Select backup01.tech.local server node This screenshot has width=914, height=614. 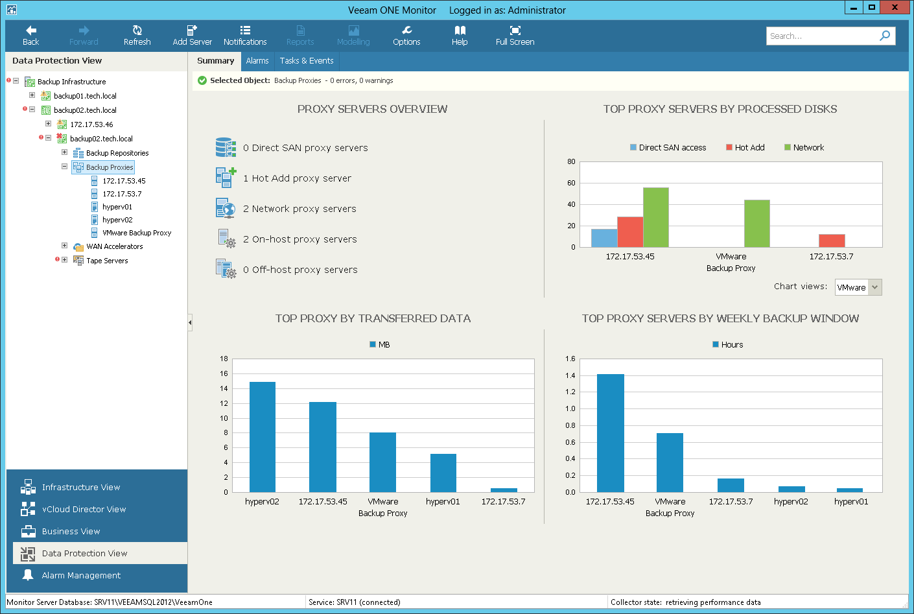pyautogui.click(x=85, y=96)
